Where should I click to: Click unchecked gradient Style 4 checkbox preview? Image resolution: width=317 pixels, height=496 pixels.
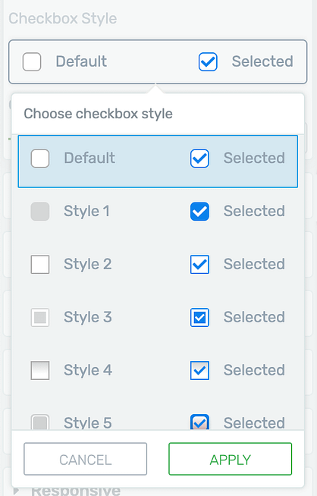click(x=40, y=370)
